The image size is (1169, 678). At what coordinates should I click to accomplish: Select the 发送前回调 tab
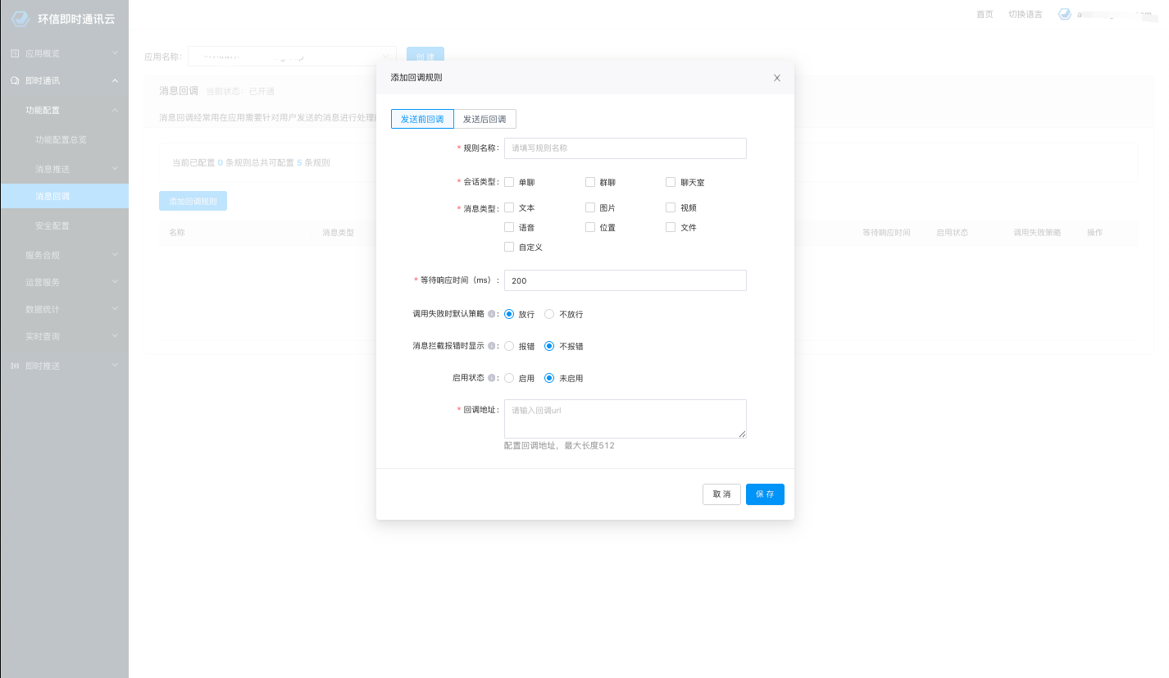point(422,119)
